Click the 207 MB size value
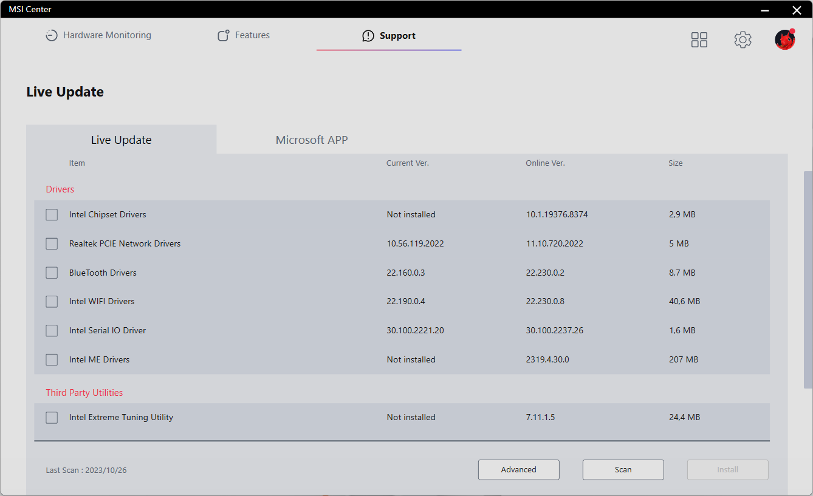The width and height of the screenshot is (813, 496). point(684,359)
